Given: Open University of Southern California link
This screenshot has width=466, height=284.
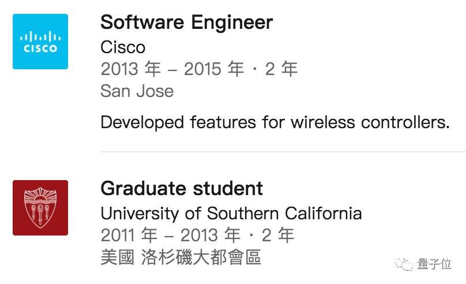Looking at the screenshot, I should coord(231,213).
